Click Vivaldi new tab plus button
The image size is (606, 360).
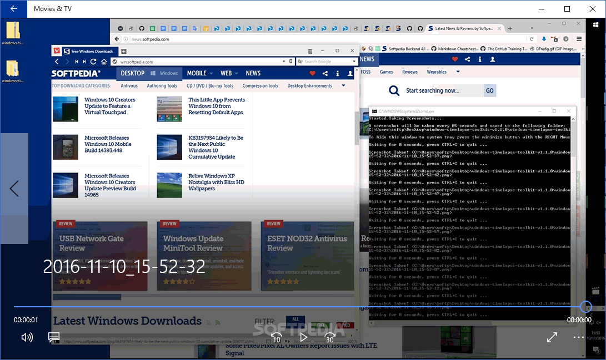point(124,52)
